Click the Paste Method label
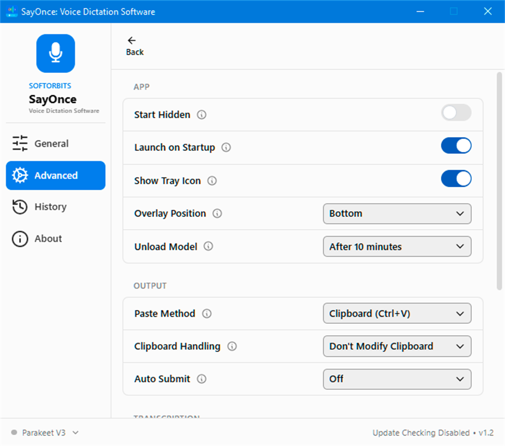This screenshot has width=505, height=446. (165, 314)
